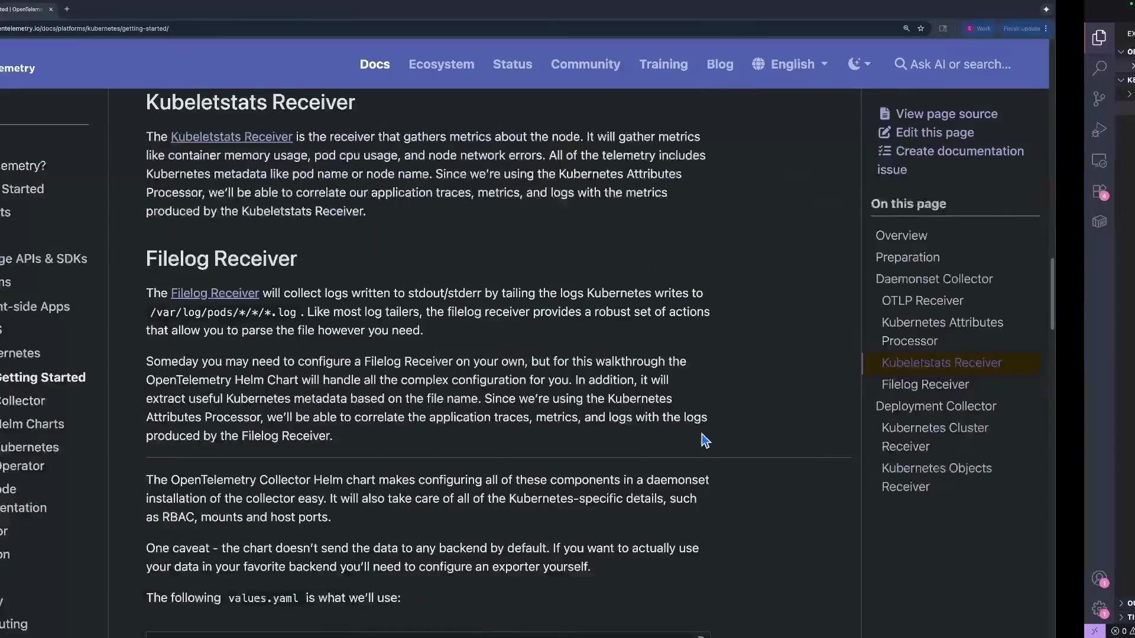Jump to OTLP Receiver section

(x=922, y=301)
